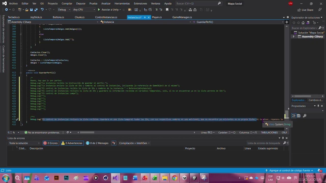Viewport: 326px width, 183px height.
Task: Click the Categorized icon in Properties panel
Action: coord(294,116)
